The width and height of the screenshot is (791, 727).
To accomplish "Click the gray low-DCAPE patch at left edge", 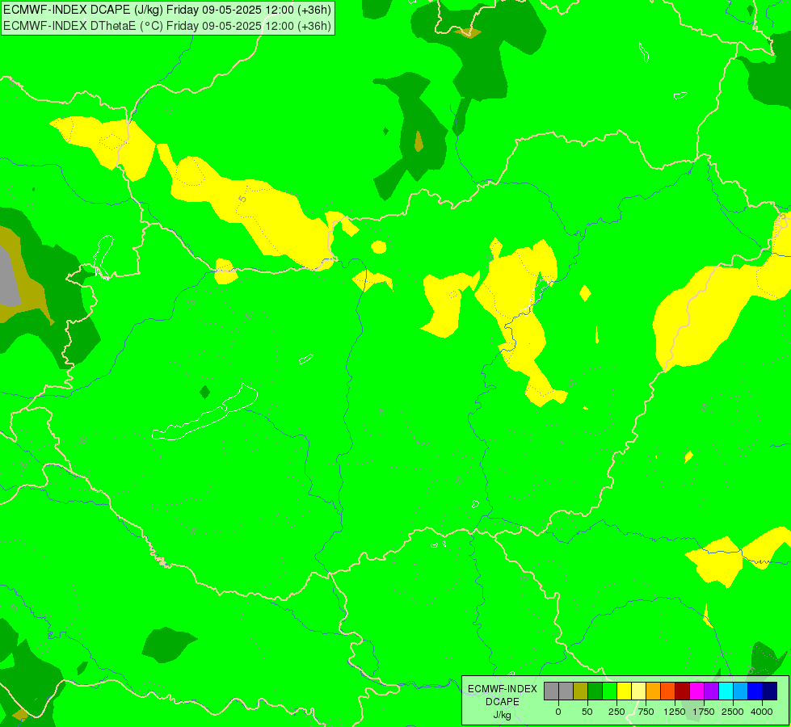I will pyautogui.click(x=9, y=278).
